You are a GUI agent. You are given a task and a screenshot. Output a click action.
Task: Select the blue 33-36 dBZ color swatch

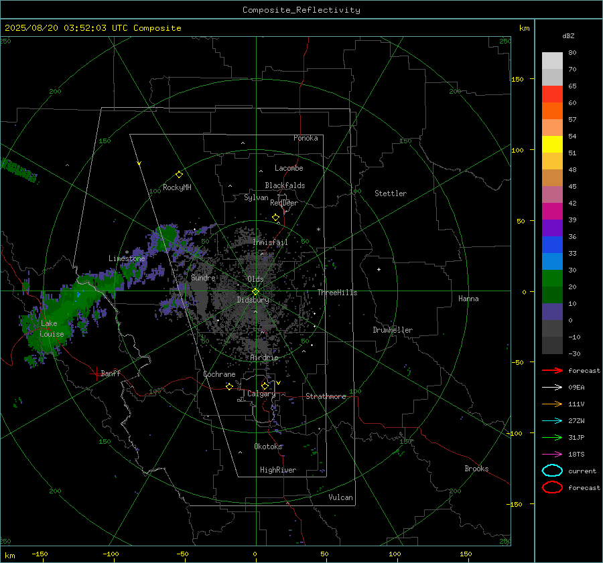tap(552, 244)
